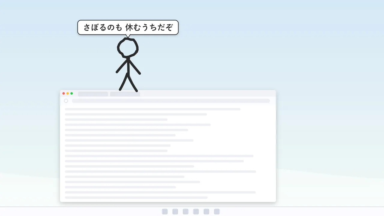Click the speech bubble saying さぼるのも 休むうちだぞ
Image resolution: width=384 pixels, height=216 pixels.
coord(128,28)
